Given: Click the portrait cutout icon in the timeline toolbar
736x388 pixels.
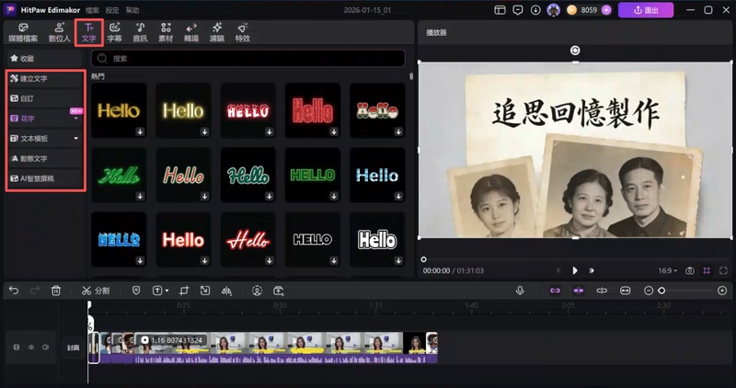Looking at the screenshot, I should point(257,291).
